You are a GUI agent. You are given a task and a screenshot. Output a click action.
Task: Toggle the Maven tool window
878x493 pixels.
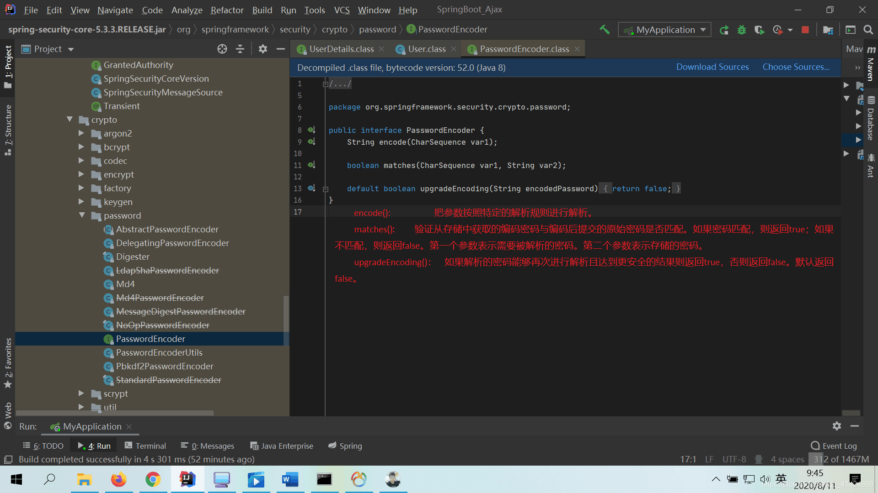click(871, 63)
